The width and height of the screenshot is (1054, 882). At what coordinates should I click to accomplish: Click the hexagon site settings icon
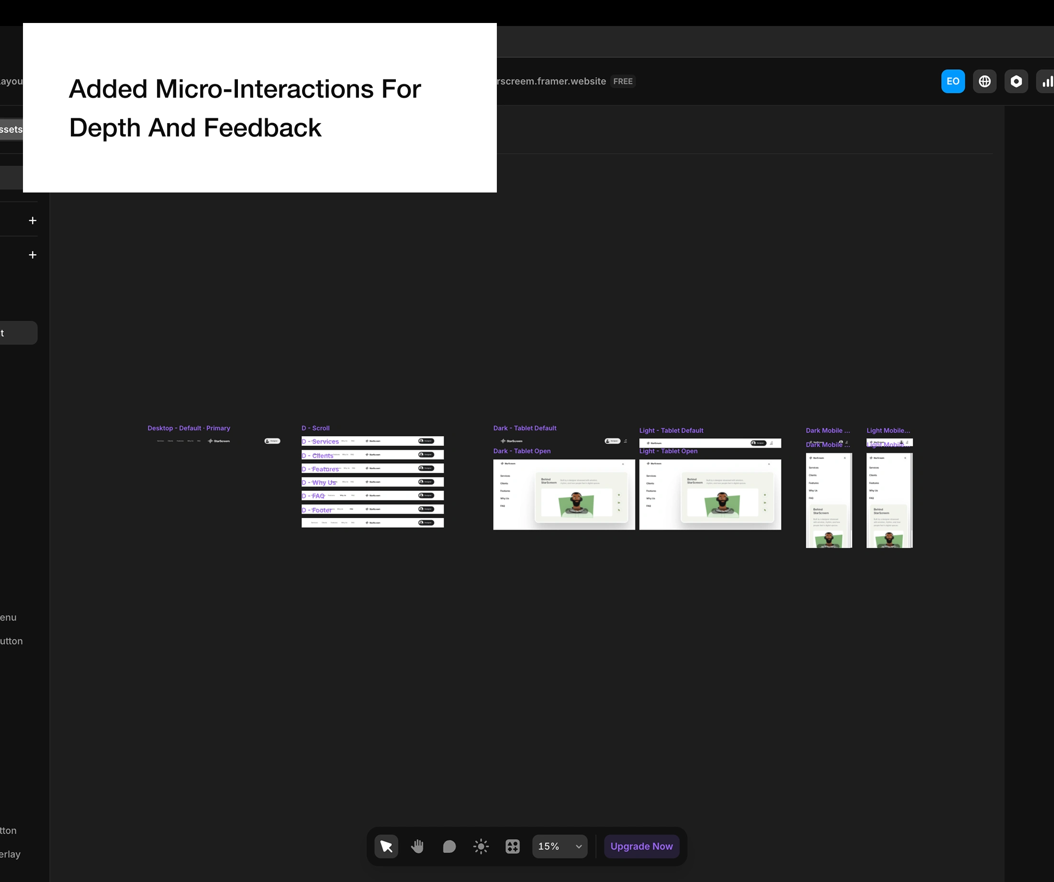coord(1016,81)
